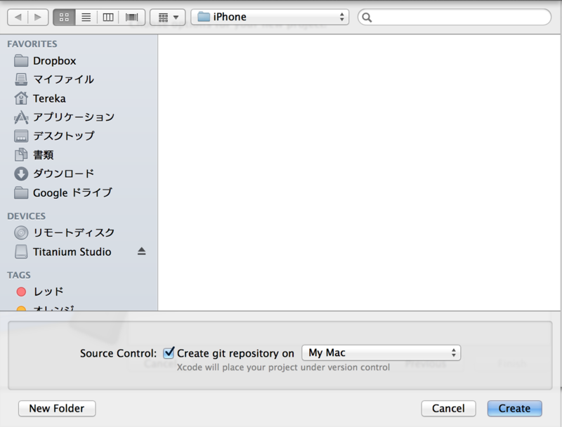562x427 pixels.
Task: Switch to list view
Action: tap(86, 17)
